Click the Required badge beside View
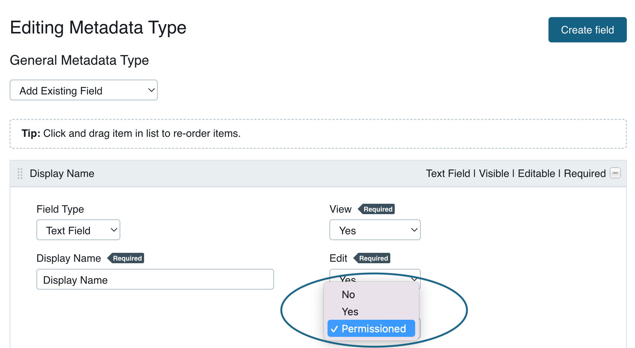 377,209
